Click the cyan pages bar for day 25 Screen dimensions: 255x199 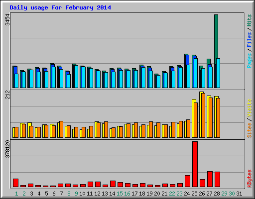point(196,73)
